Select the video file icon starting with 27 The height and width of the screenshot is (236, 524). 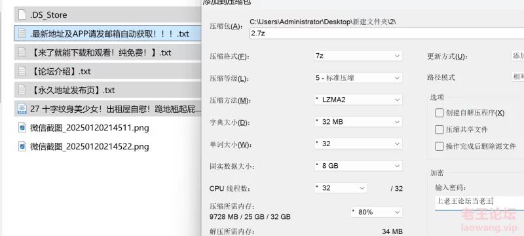22,109
